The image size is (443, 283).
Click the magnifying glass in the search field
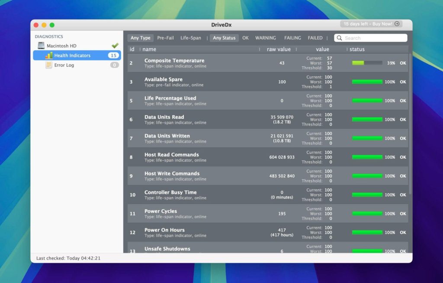[x=339, y=38]
